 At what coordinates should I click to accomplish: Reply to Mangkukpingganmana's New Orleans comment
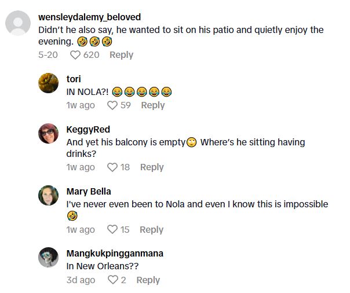point(148,280)
